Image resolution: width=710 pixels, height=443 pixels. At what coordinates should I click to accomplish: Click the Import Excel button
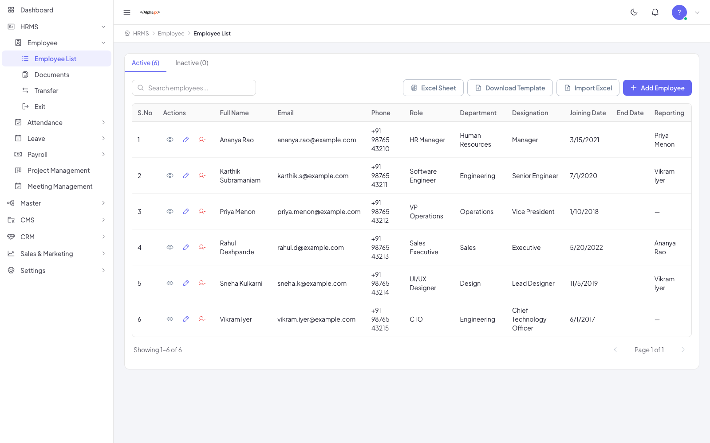pos(588,88)
